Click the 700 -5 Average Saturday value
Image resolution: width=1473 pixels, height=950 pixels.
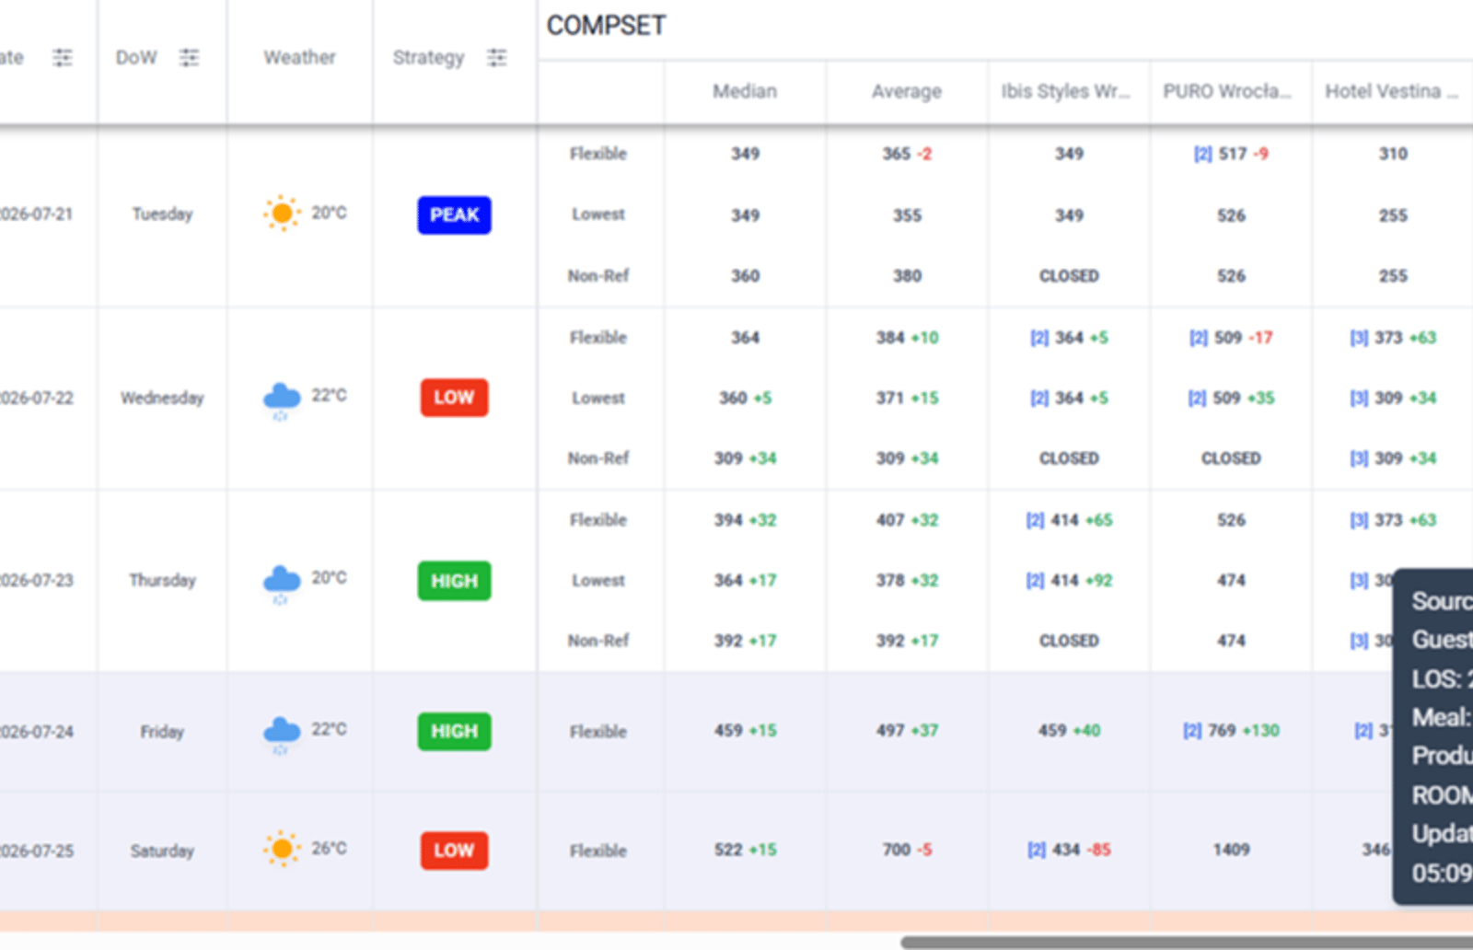[907, 850]
